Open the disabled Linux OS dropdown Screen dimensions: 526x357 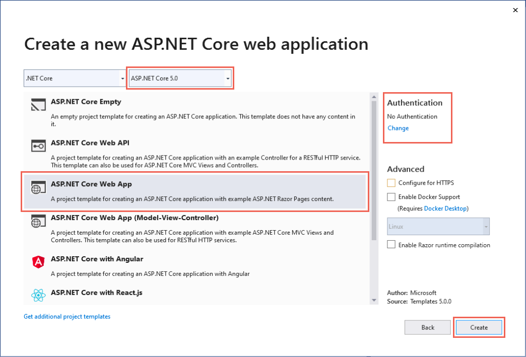click(x=438, y=226)
